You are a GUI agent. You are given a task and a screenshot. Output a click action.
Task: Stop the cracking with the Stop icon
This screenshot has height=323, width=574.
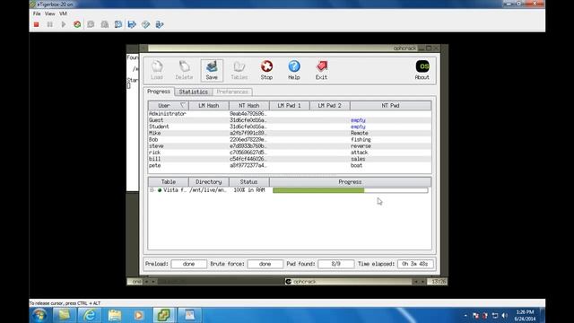click(x=266, y=70)
